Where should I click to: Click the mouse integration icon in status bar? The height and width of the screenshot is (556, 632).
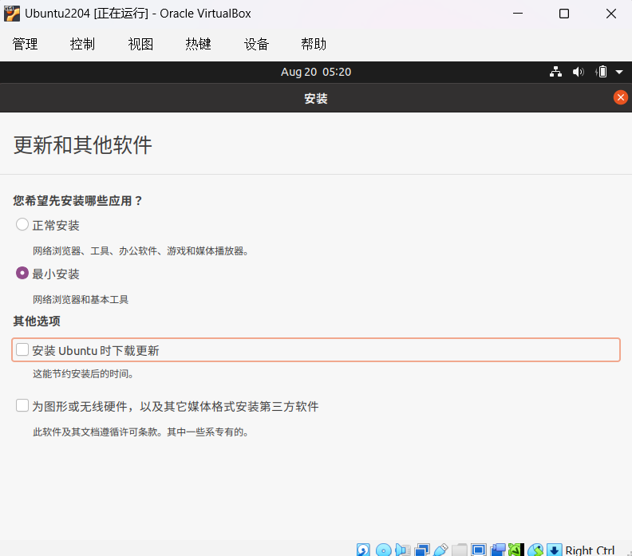[x=535, y=550]
